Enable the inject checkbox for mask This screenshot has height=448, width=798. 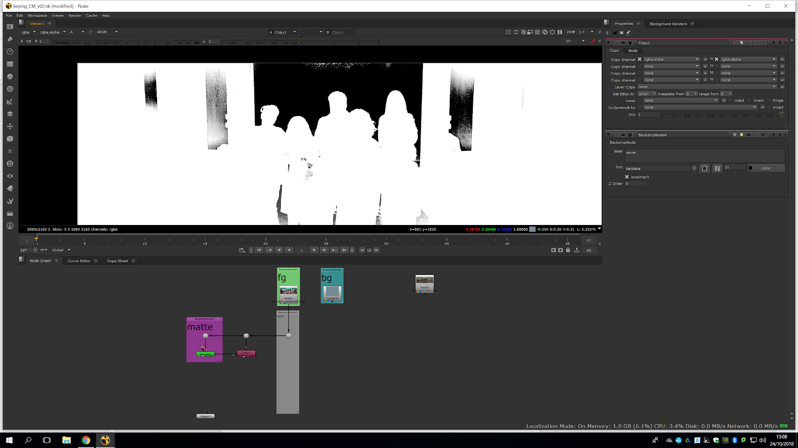pos(730,101)
